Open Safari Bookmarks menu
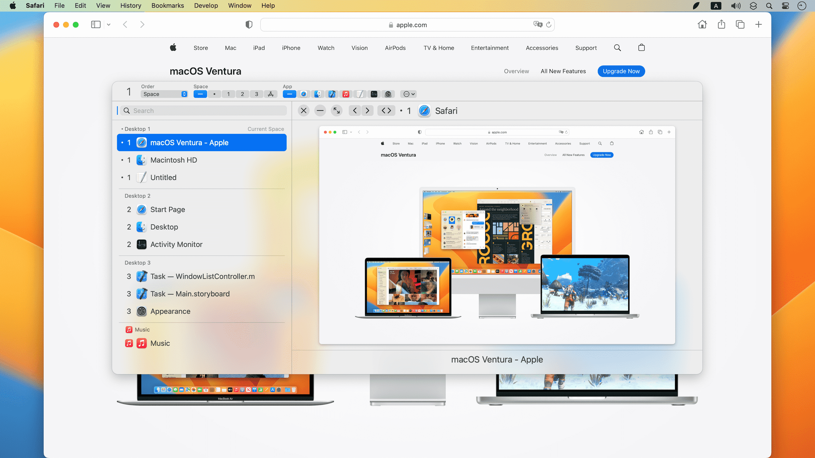 coord(168,5)
